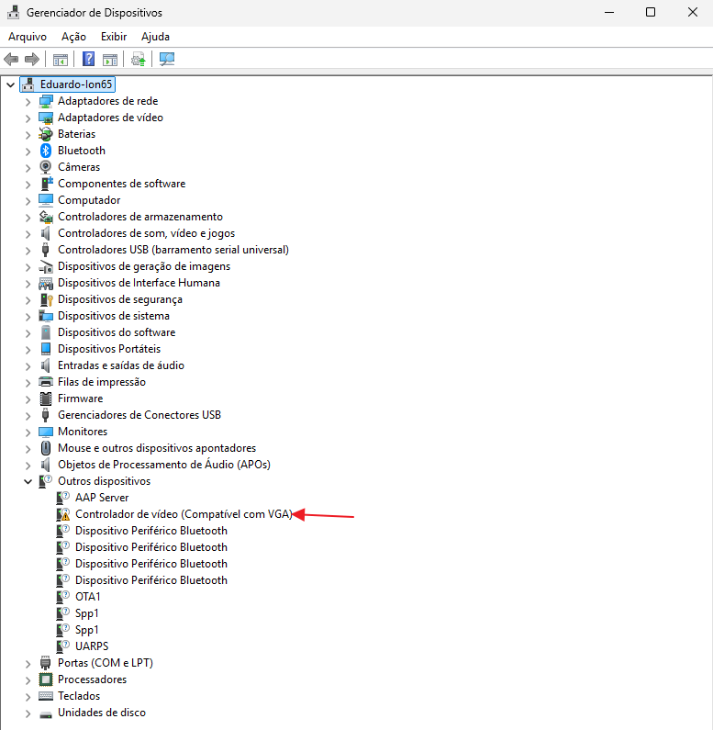The height and width of the screenshot is (730, 713).
Task: Open the Ação menu
Action: pos(73,37)
